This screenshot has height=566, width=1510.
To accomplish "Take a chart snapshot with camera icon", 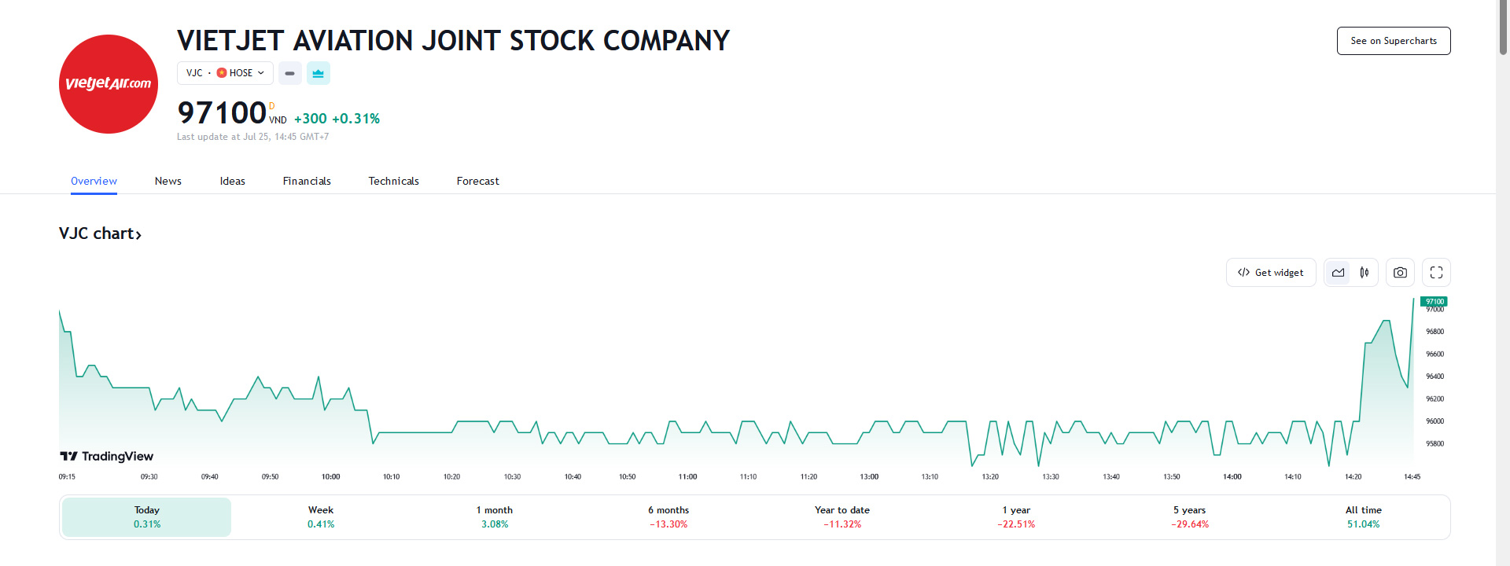I will [1400, 273].
